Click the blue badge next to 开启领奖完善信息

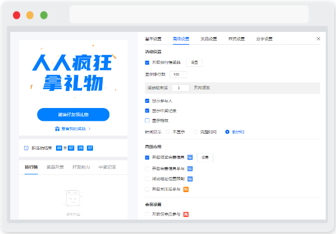[190, 157]
